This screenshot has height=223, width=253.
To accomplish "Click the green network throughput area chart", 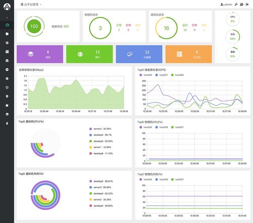I will pyautogui.click(x=76, y=93).
